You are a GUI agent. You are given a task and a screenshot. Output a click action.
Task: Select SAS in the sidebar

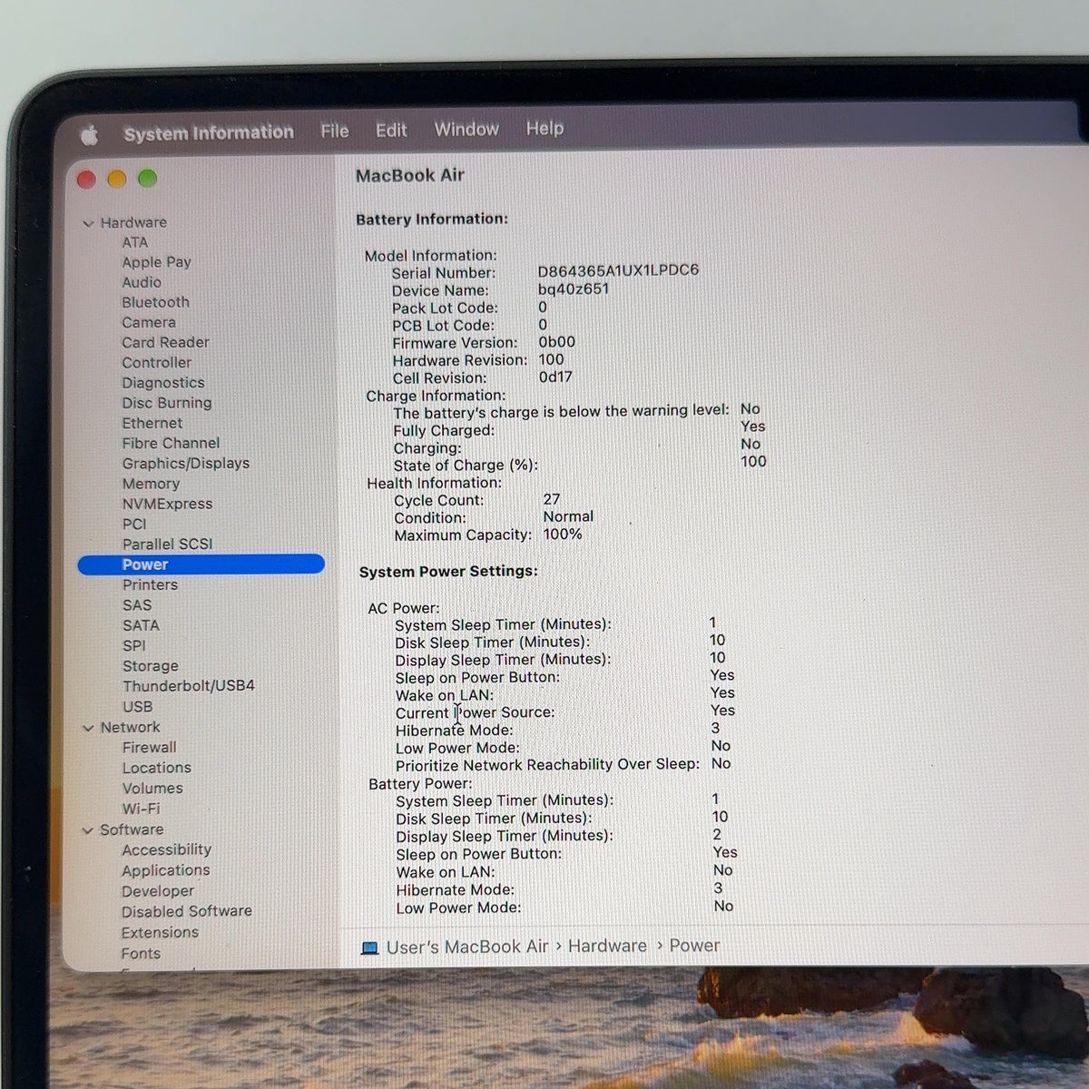pyautogui.click(x=137, y=605)
